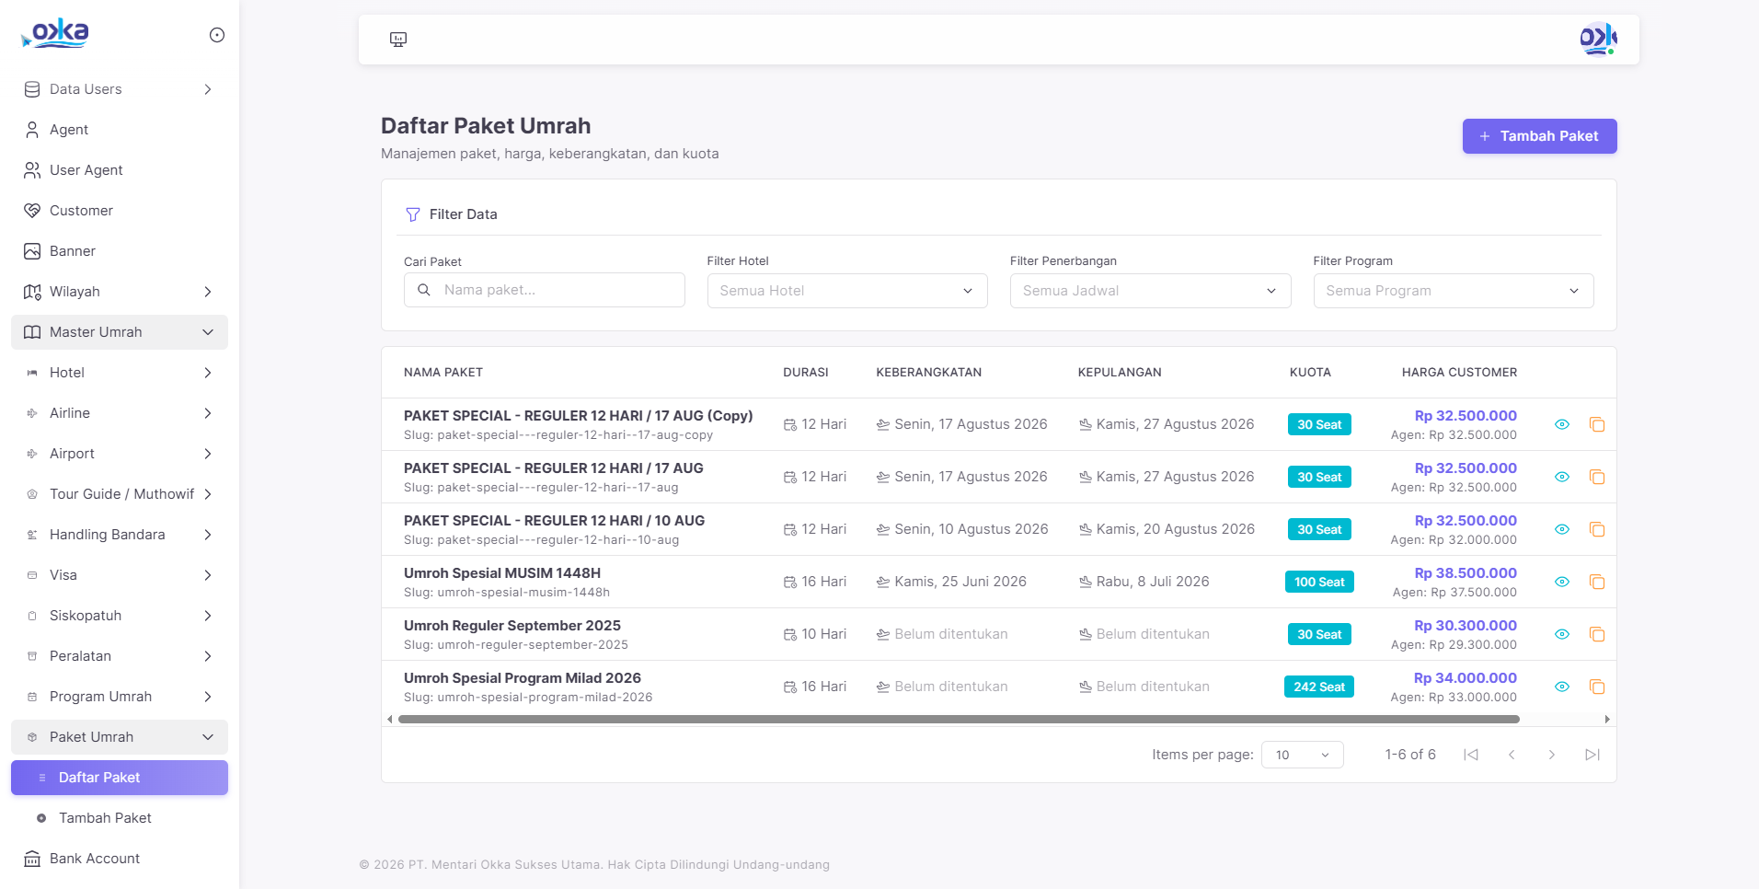The image size is (1759, 889).
Task: Click Tambah Paket button
Action: (x=1539, y=136)
